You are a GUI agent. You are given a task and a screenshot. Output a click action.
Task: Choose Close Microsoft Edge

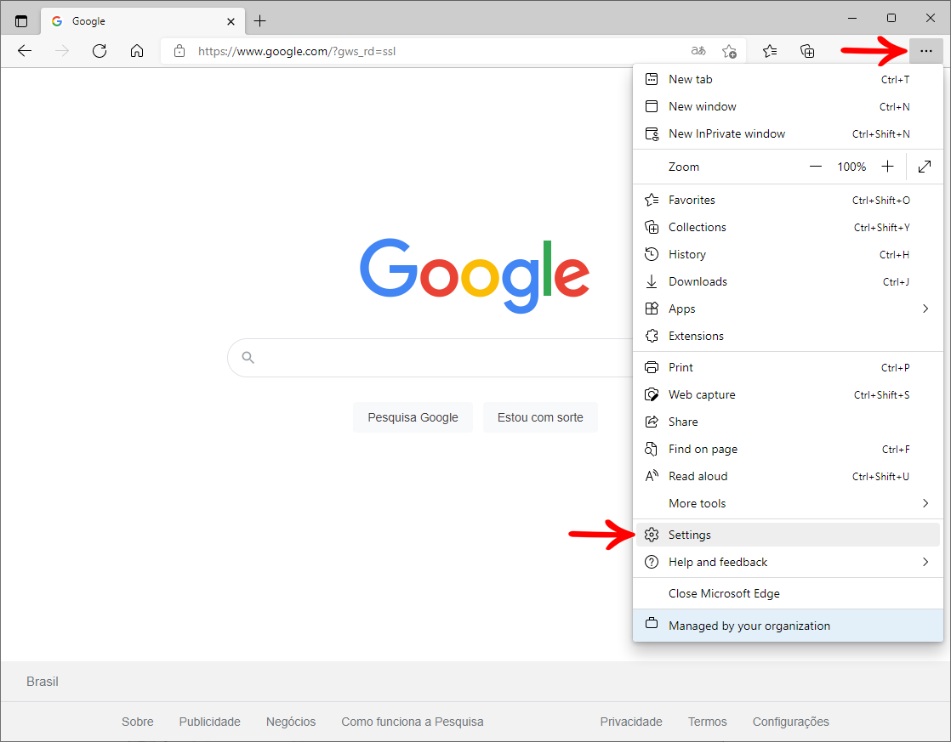(787, 593)
